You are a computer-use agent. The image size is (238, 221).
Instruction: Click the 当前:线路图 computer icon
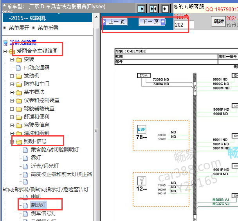point(5,43)
